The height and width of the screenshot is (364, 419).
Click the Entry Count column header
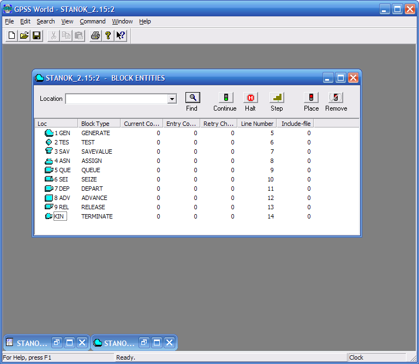pyautogui.click(x=182, y=124)
